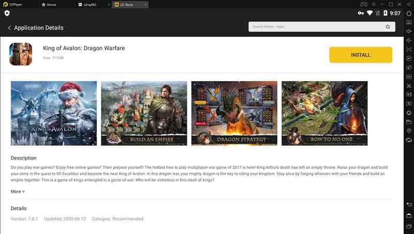
Task: Expand description with More
Action: [x=18, y=192]
